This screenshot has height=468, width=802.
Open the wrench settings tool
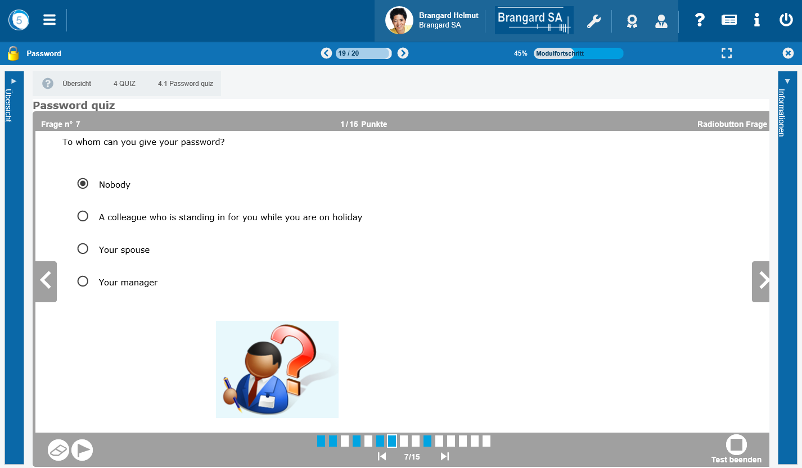coord(593,21)
